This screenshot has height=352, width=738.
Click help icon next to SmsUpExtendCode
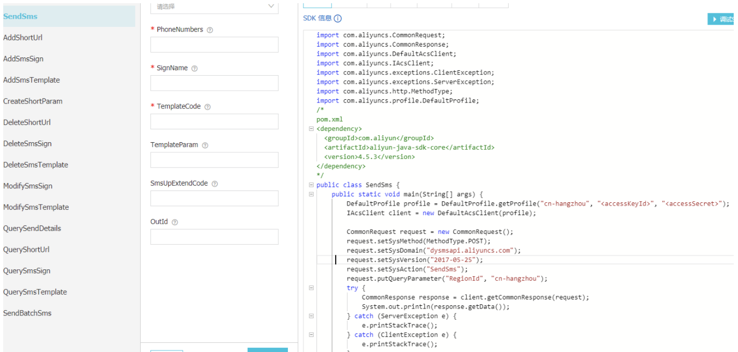[215, 184]
